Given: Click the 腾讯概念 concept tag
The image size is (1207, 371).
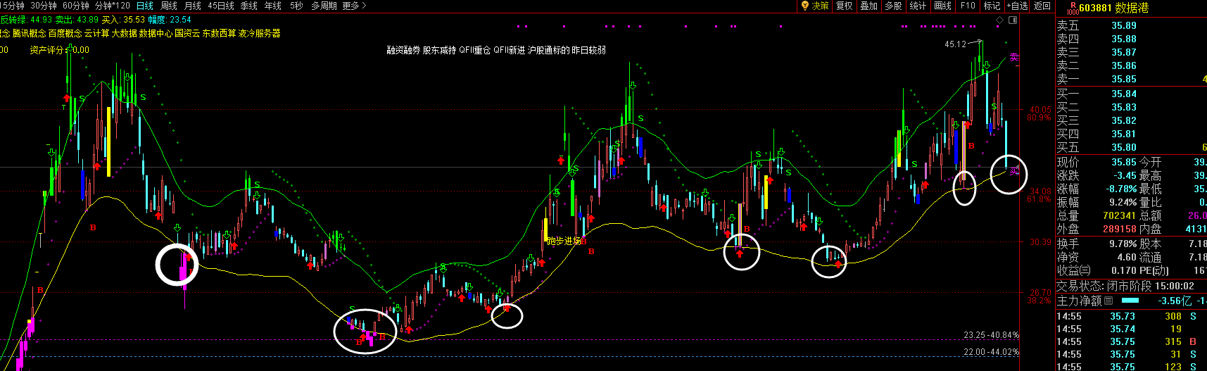Looking at the screenshot, I should pos(29,33).
